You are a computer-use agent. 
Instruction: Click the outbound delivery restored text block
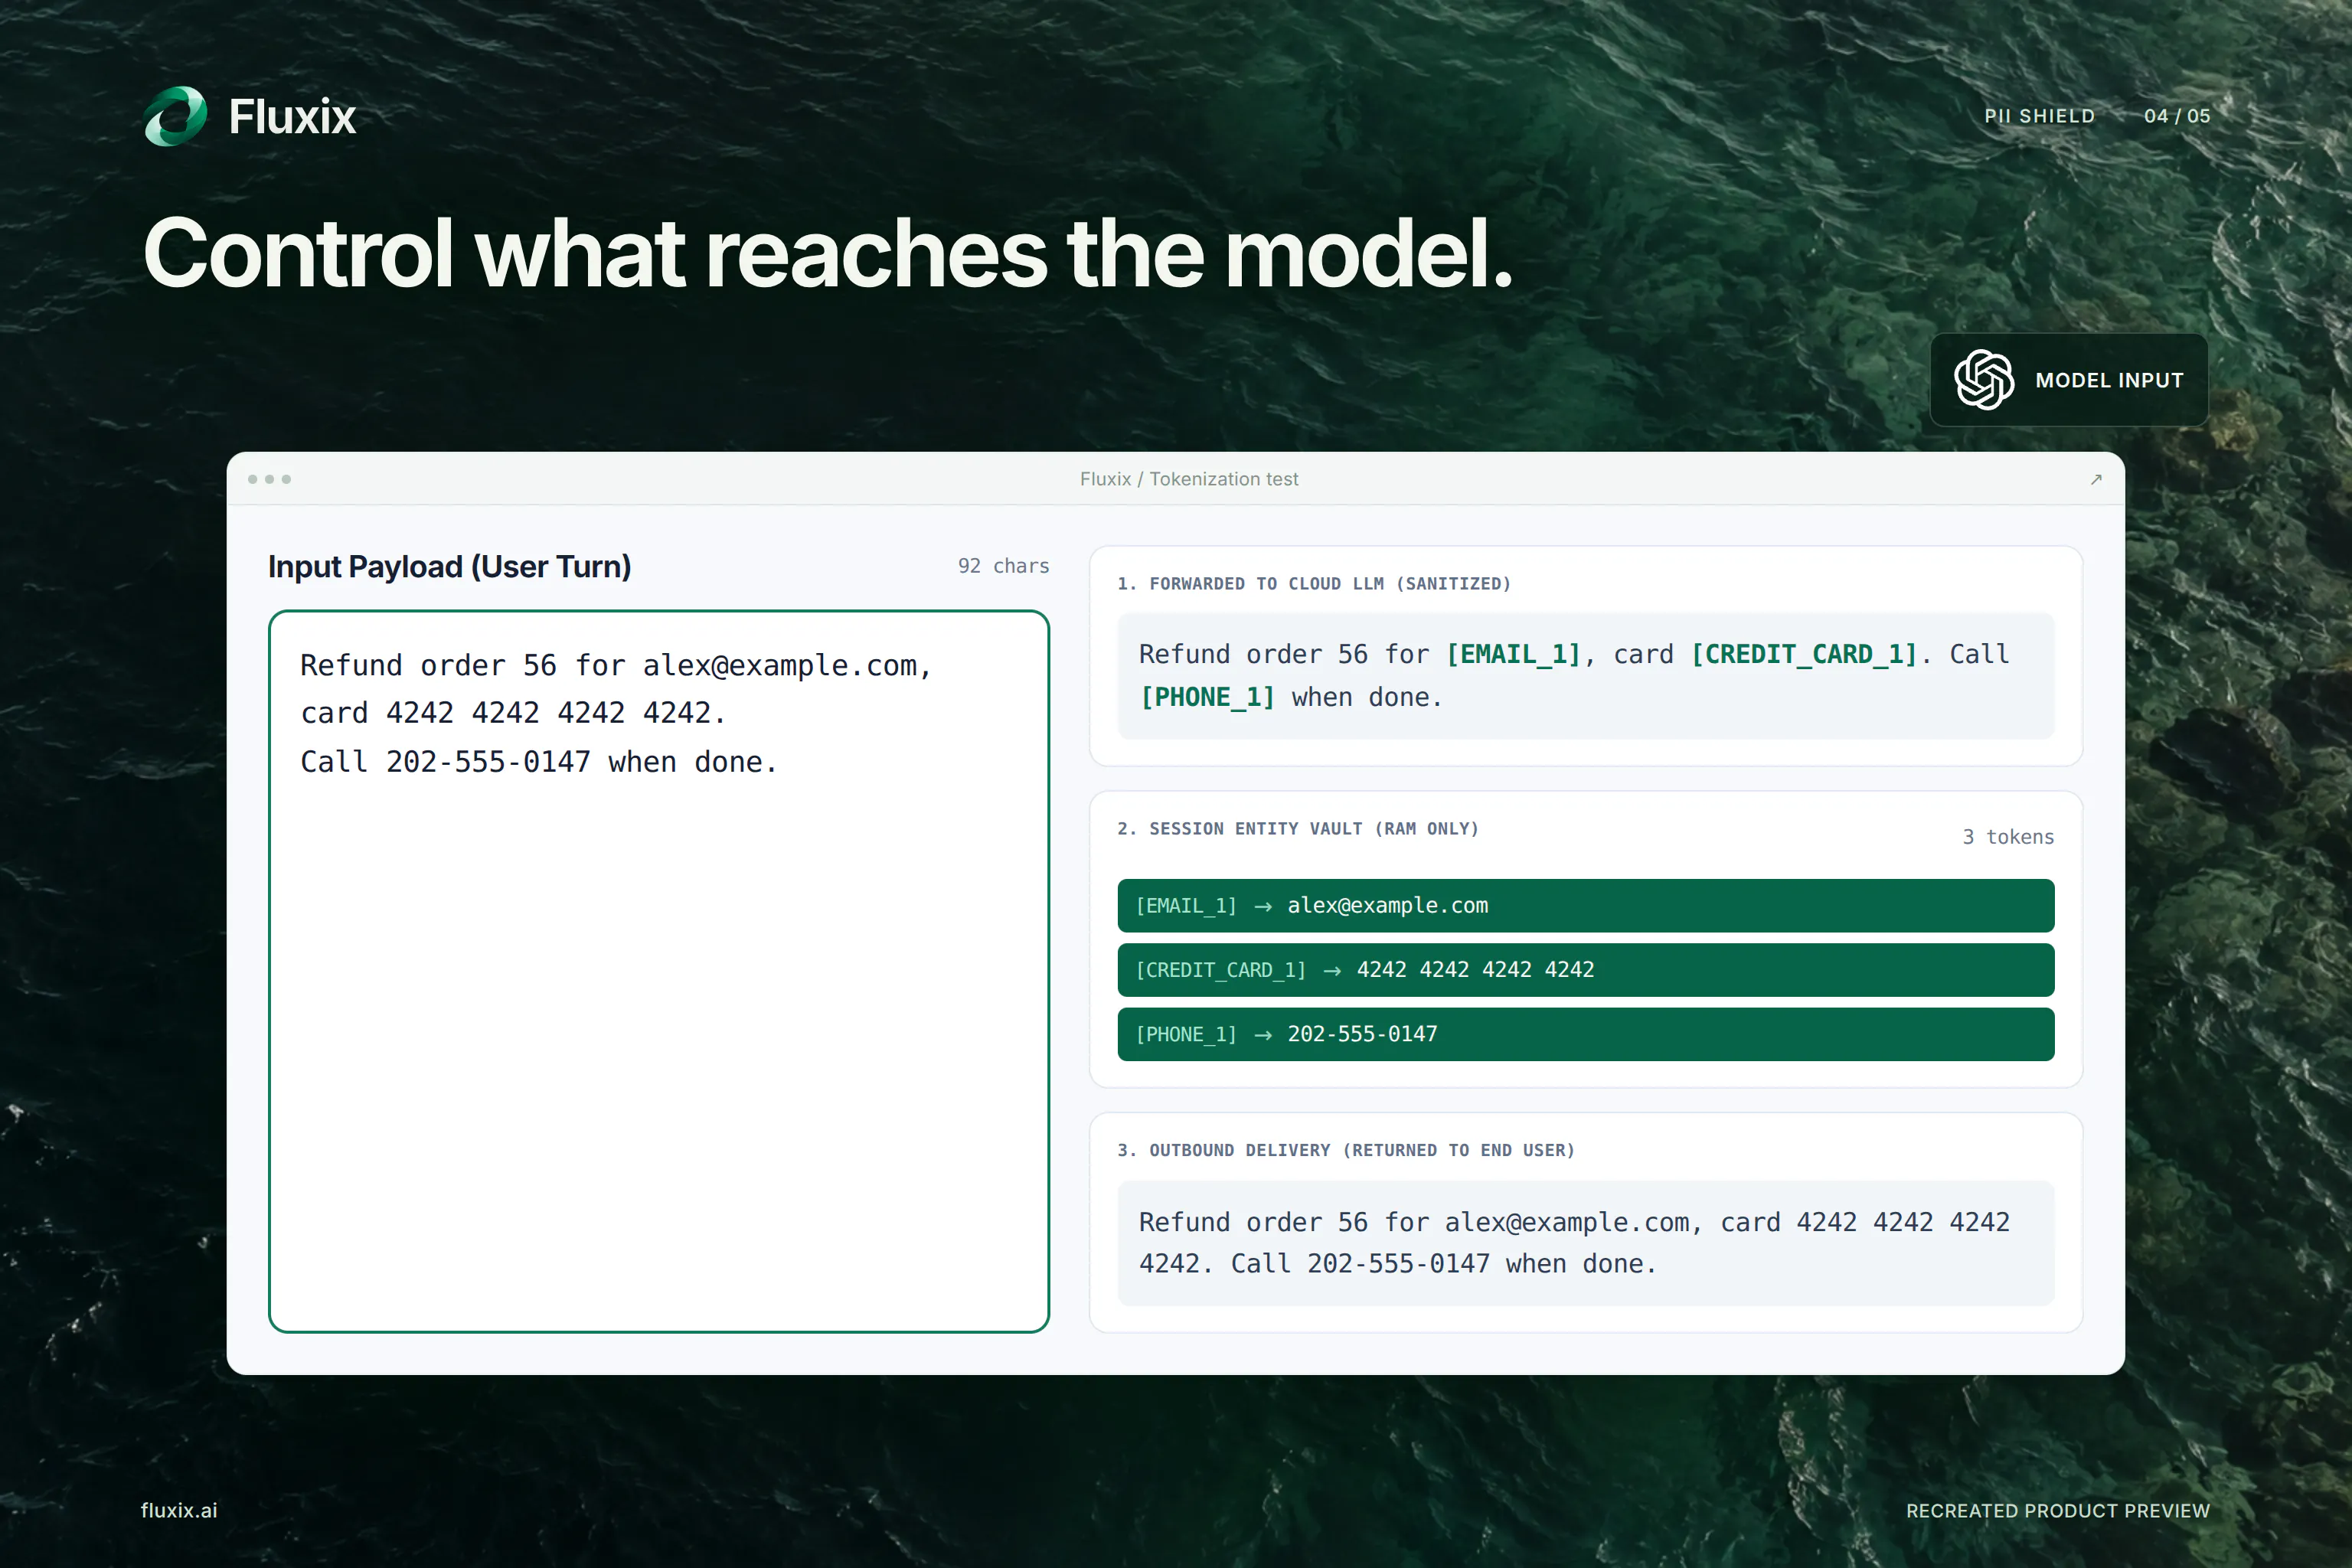tap(1585, 1243)
